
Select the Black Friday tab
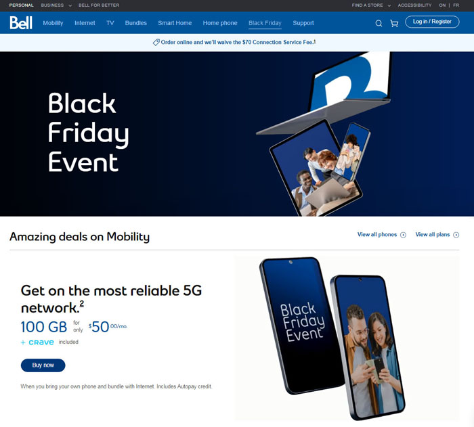point(265,23)
